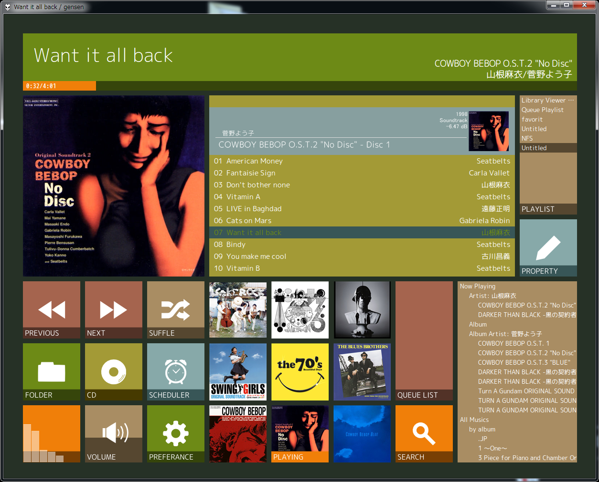Play track 03 Don't bother none
This screenshot has height=482, width=599.
coord(362,185)
